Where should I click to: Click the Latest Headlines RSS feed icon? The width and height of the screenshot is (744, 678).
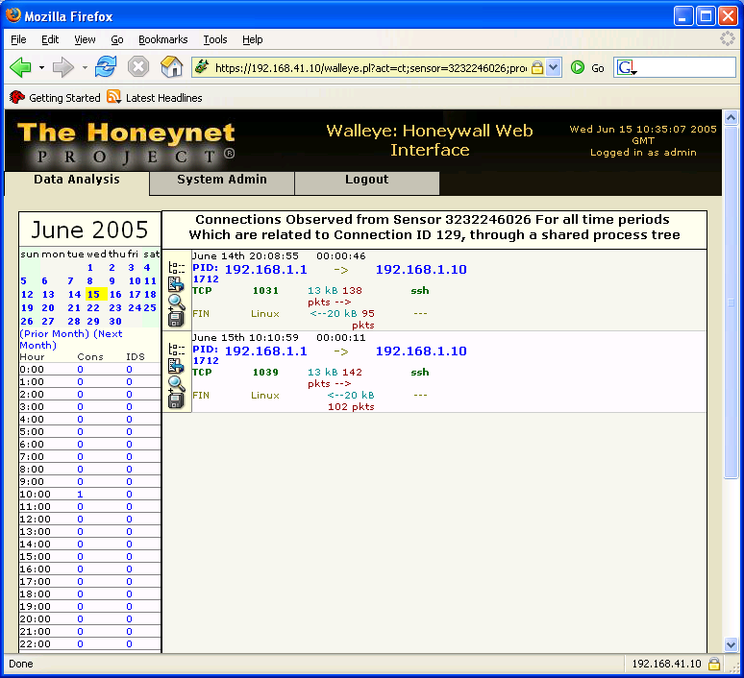tap(113, 97)
